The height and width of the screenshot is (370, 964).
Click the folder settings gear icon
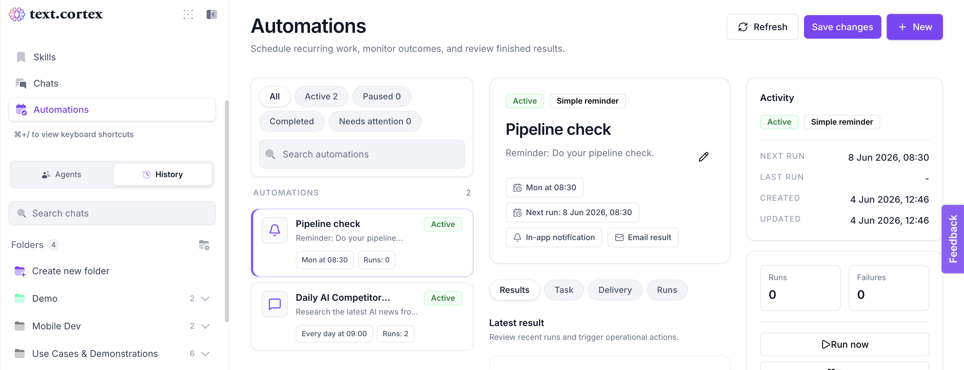coord(204,245)
